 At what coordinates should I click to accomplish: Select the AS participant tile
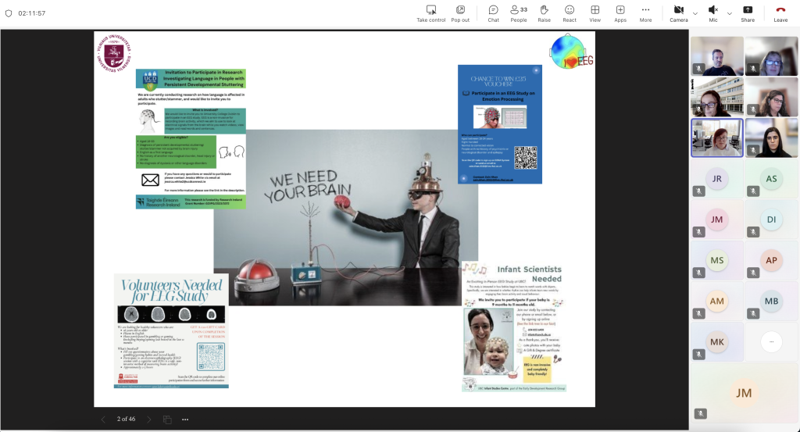click(771, 179)
